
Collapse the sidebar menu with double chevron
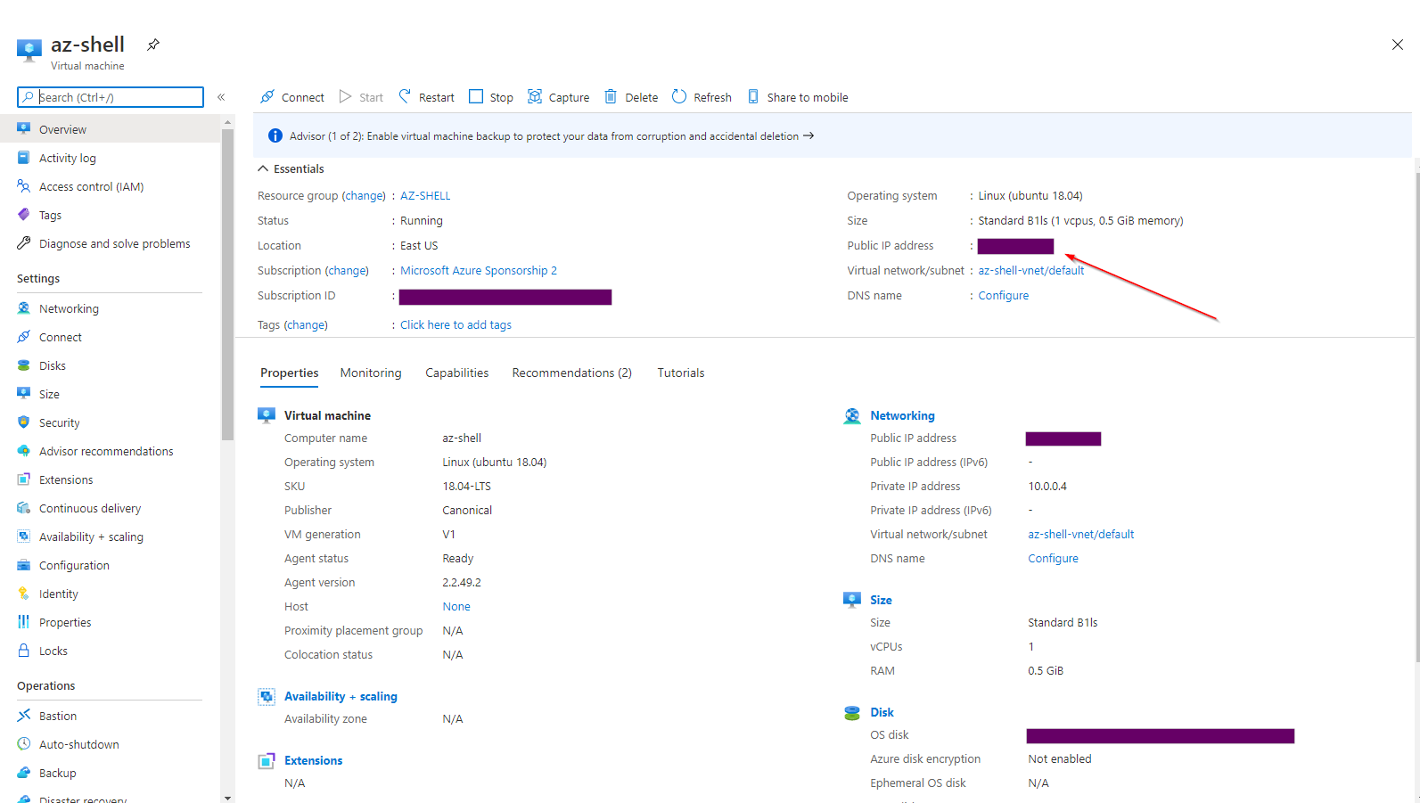pos(221,97)
